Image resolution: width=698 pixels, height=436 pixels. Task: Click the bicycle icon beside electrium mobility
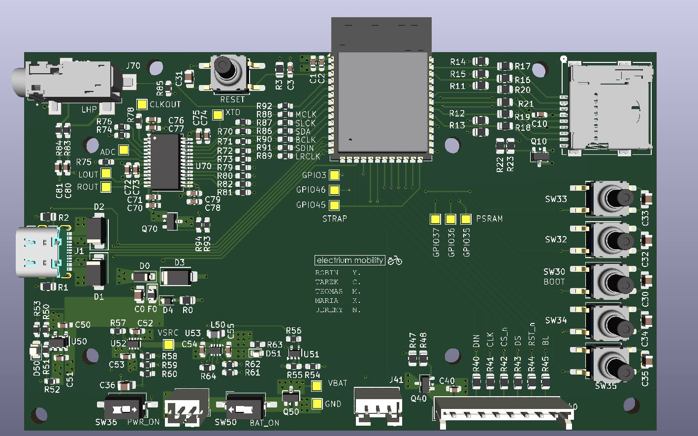pos(395,260)
